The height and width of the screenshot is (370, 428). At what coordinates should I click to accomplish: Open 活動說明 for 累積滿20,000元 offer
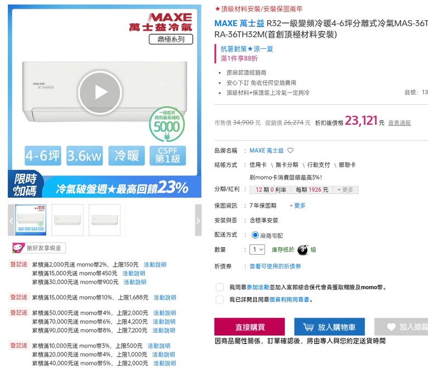164,355
